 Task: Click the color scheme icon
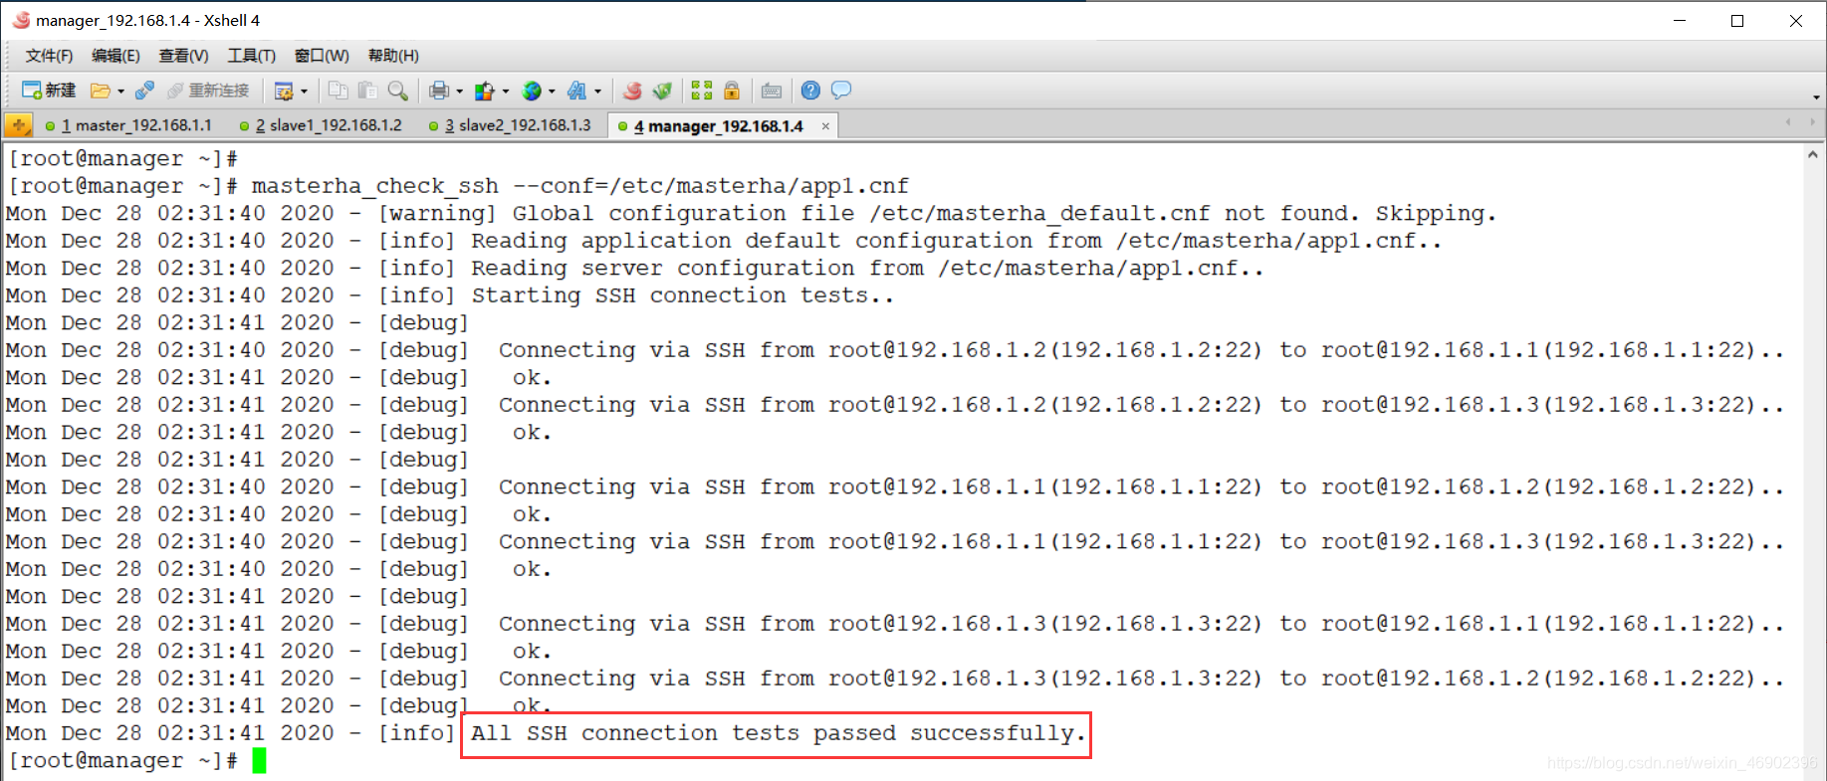tap(485, 91)
